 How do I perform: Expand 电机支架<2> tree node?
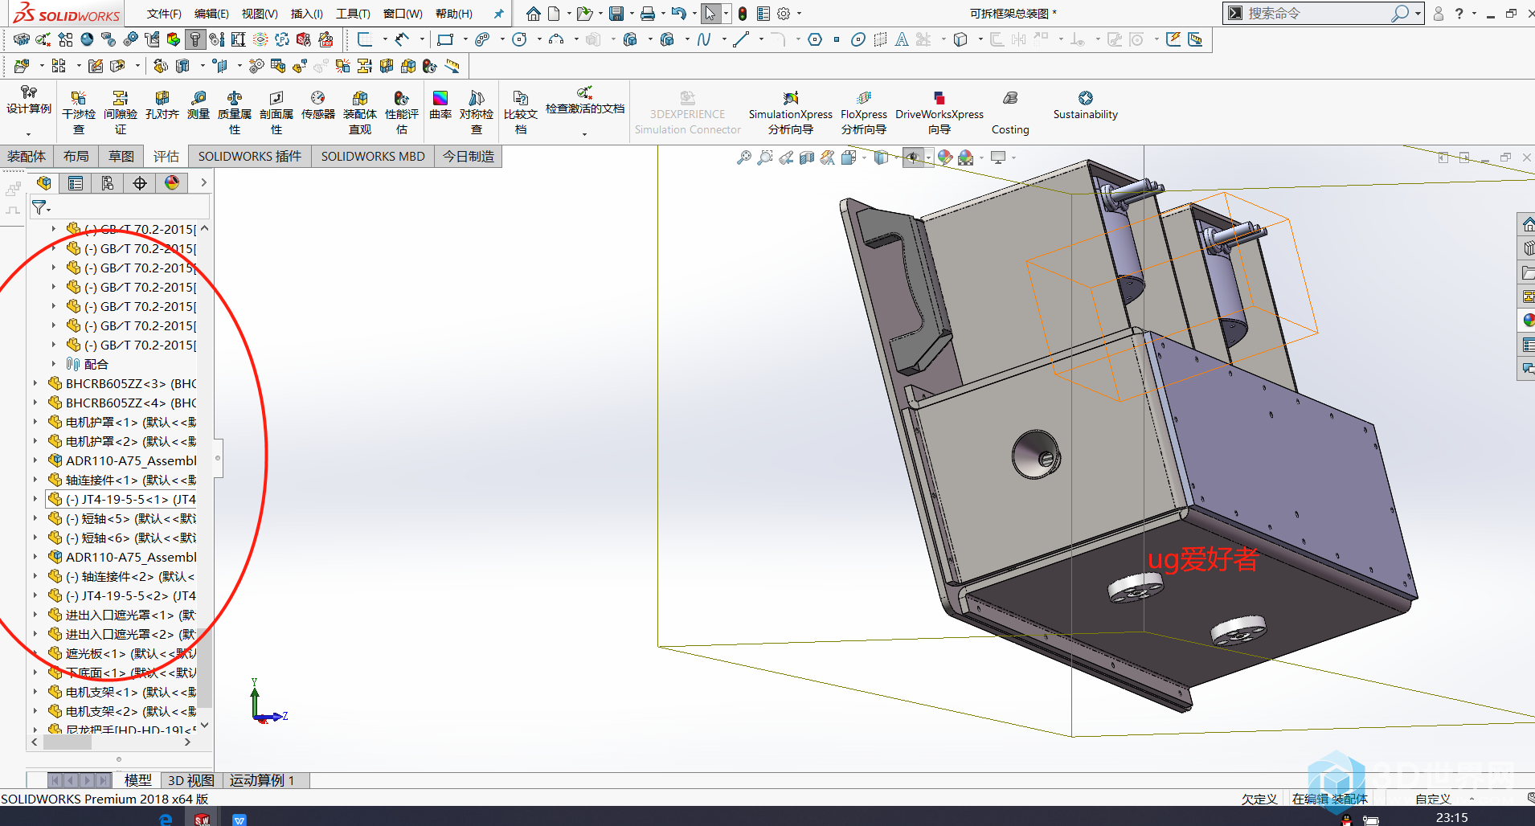click(x=35, y=711)
